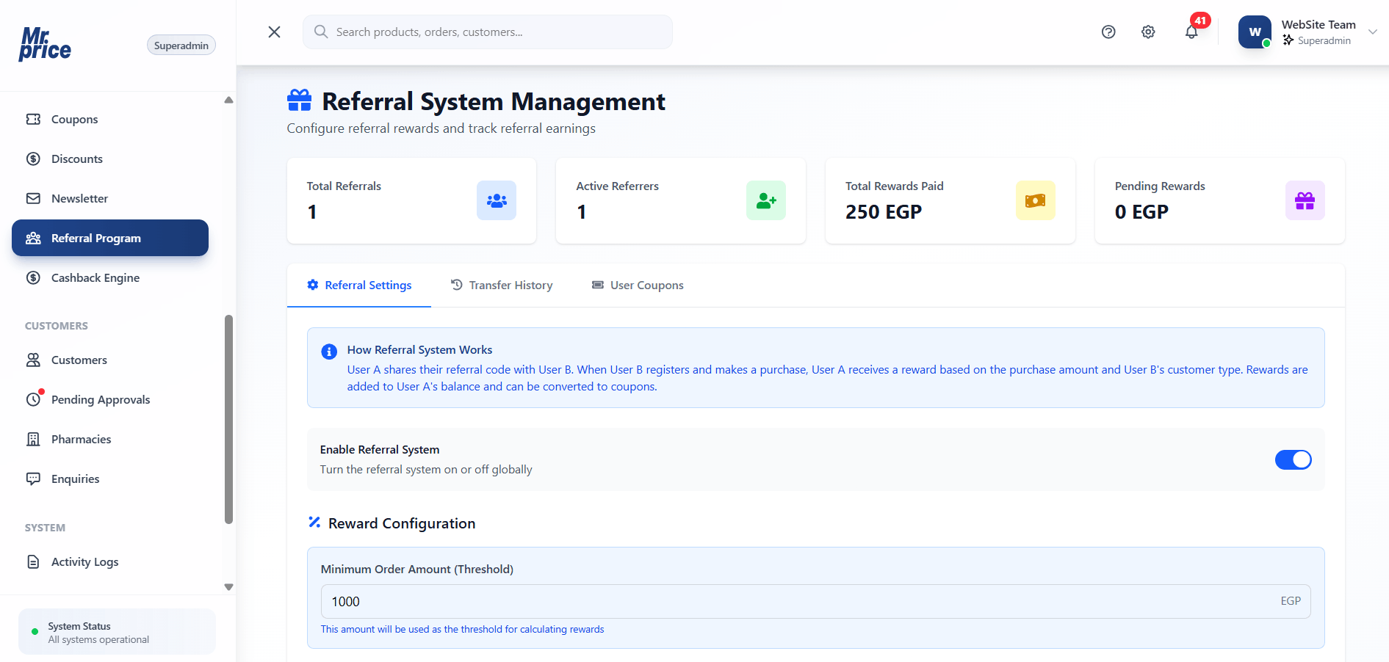Click the 'CUSTOMERS' section heading
The image size is (1389, 662).
57,326
